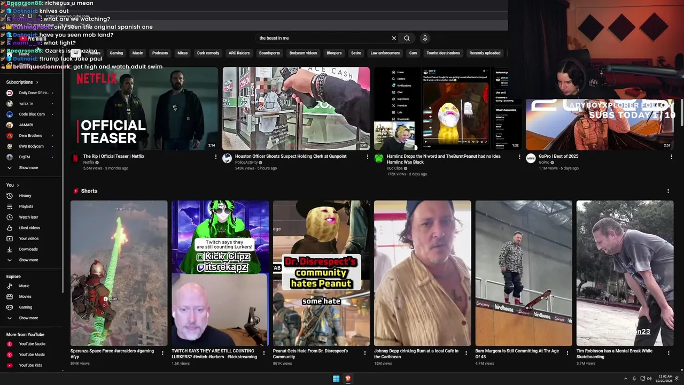
Task: Open options menu for Houston Officer video
Action: [x=367, y=157]
